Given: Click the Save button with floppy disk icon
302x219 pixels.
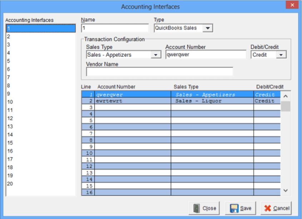Looking at the screenshot, I should tap(241, 208).
